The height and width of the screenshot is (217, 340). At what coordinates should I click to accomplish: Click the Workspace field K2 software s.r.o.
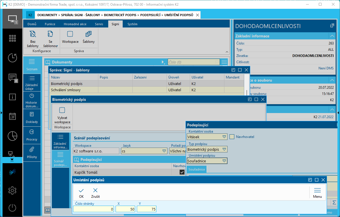click(x=96, y=151)
